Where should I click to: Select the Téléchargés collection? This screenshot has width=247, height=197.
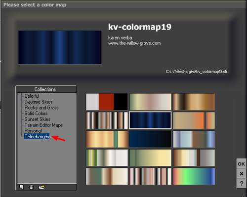click(37, 137)
